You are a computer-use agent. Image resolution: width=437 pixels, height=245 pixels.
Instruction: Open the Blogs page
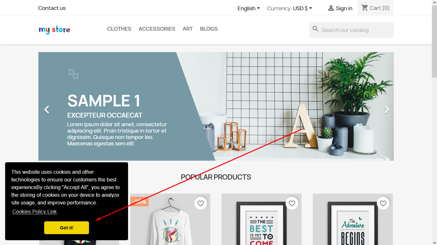pyautogui.click(x=209, y=29)
